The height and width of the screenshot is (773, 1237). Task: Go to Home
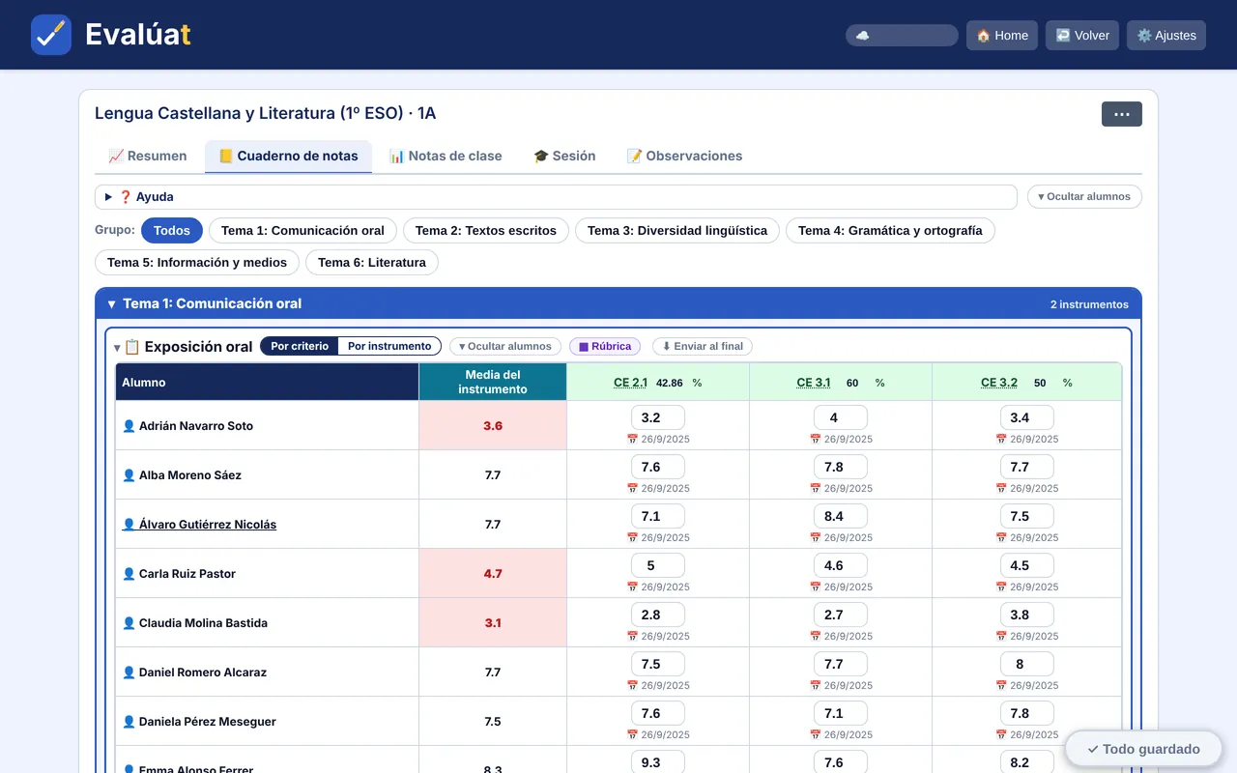(x=1002, y=36)
